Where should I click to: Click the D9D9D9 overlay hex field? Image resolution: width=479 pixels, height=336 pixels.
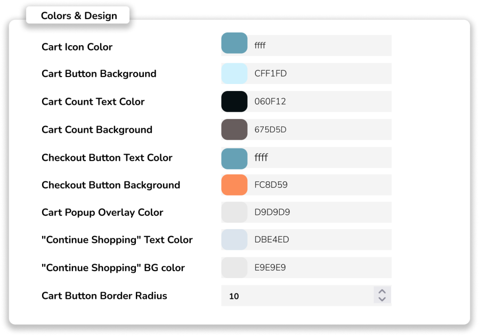click(320, 212)
